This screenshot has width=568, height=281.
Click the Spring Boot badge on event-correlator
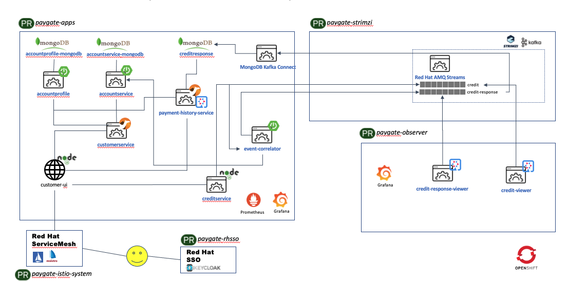(x=274, y=126)
